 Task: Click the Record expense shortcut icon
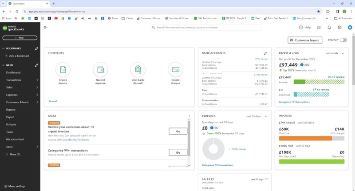(x=101, y=70)
